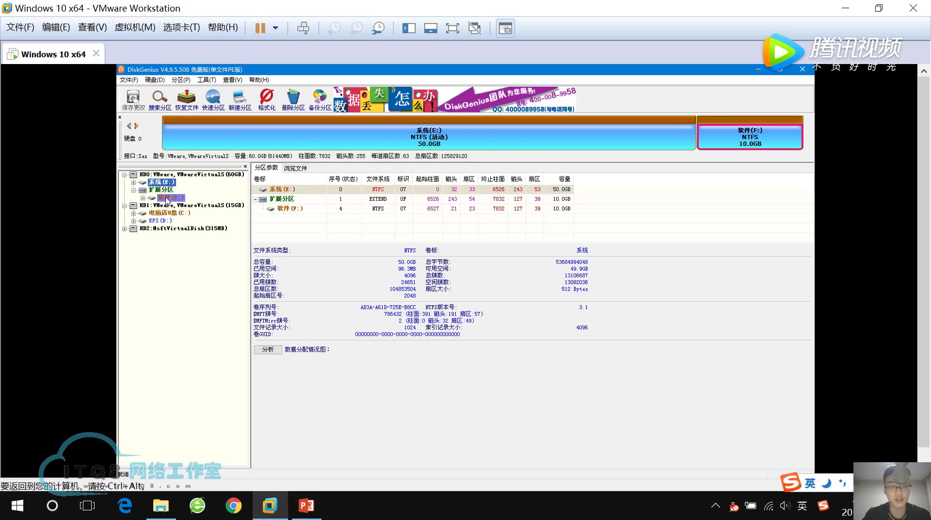
Task: Click VMware console view icon
Action: (505, 28)
